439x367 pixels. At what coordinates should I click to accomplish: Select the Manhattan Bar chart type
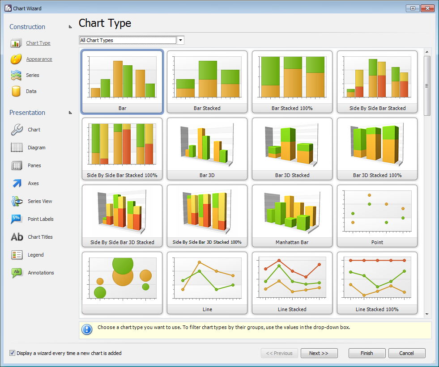click(292, 216)
